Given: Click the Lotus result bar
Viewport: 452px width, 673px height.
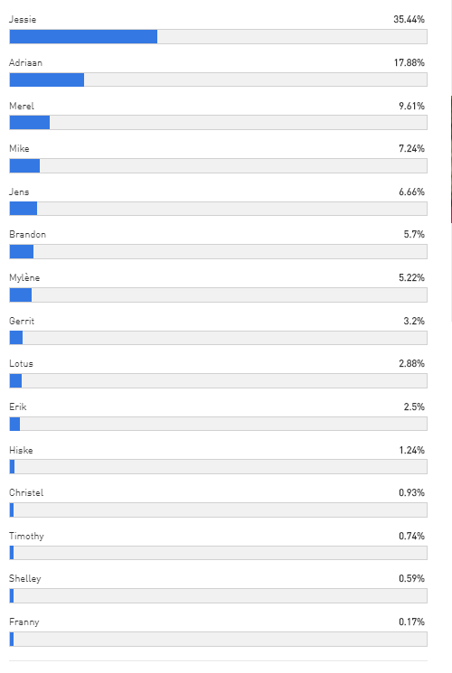Looking at the screenshot, I should [x=218, y=380].
